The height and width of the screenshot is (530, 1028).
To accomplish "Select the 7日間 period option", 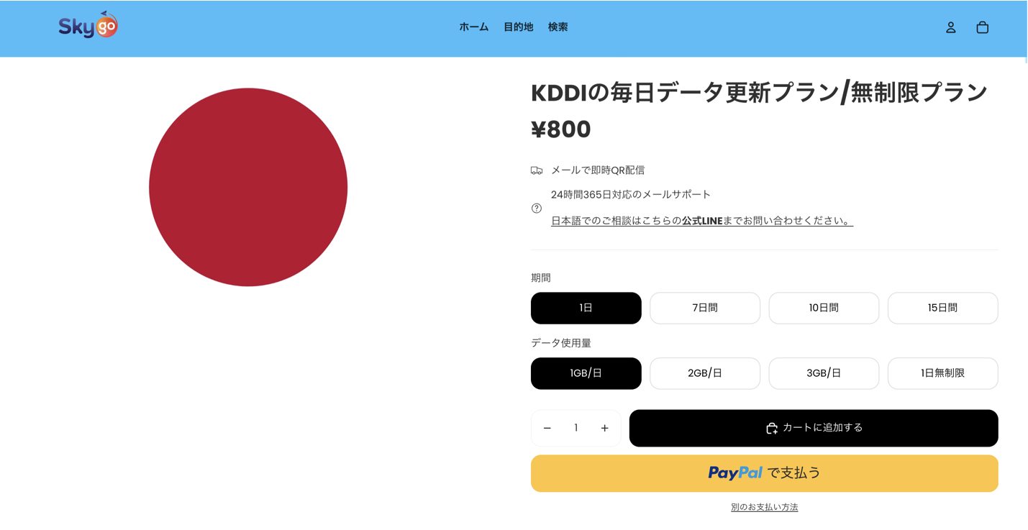I will (x=704, y=308).
